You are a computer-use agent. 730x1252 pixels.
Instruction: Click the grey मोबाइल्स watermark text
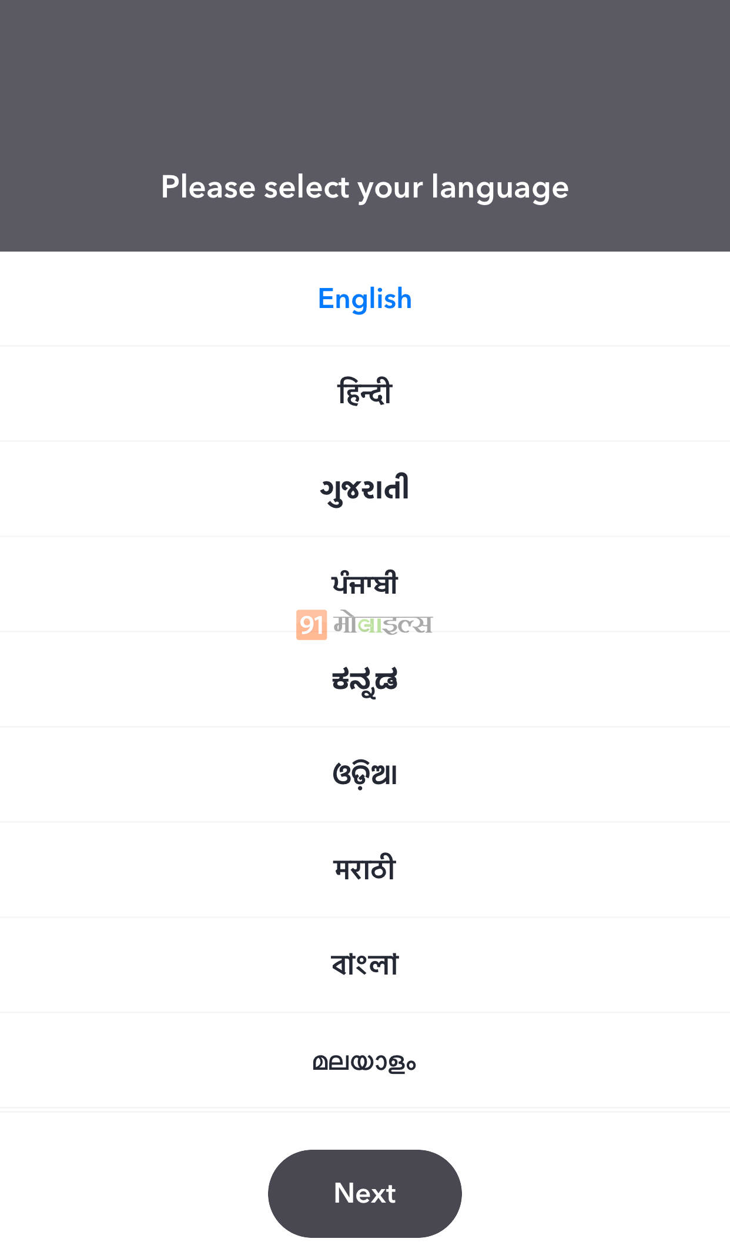point(383,624)
